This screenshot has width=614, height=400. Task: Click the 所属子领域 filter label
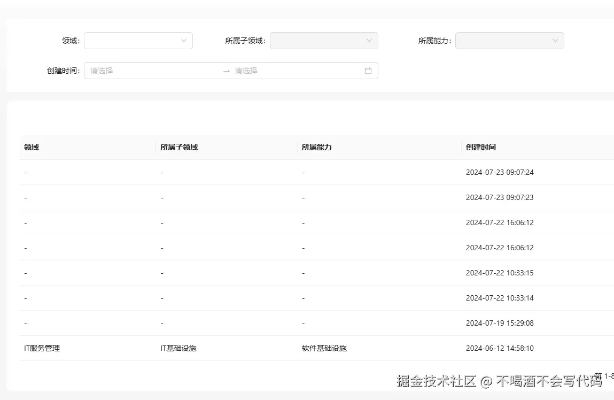pos(245,41)
